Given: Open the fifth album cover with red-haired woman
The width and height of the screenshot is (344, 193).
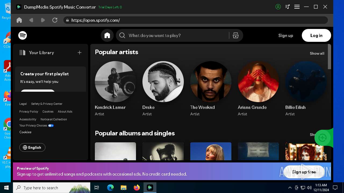Looking at the screenshot, I should (306, 151).
